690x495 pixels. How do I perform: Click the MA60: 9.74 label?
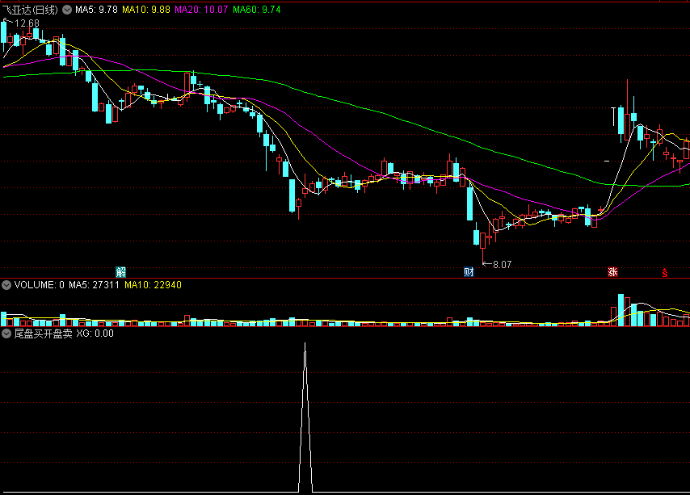pyautogui.click(x=257, y=10)
